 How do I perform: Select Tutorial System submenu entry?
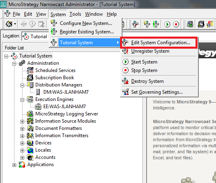(x=85, y=43)
